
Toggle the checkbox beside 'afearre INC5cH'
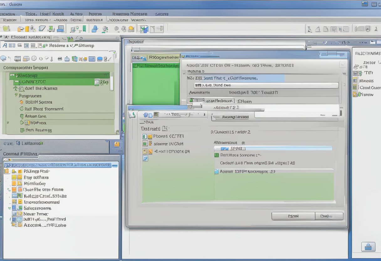click(144, 144)
